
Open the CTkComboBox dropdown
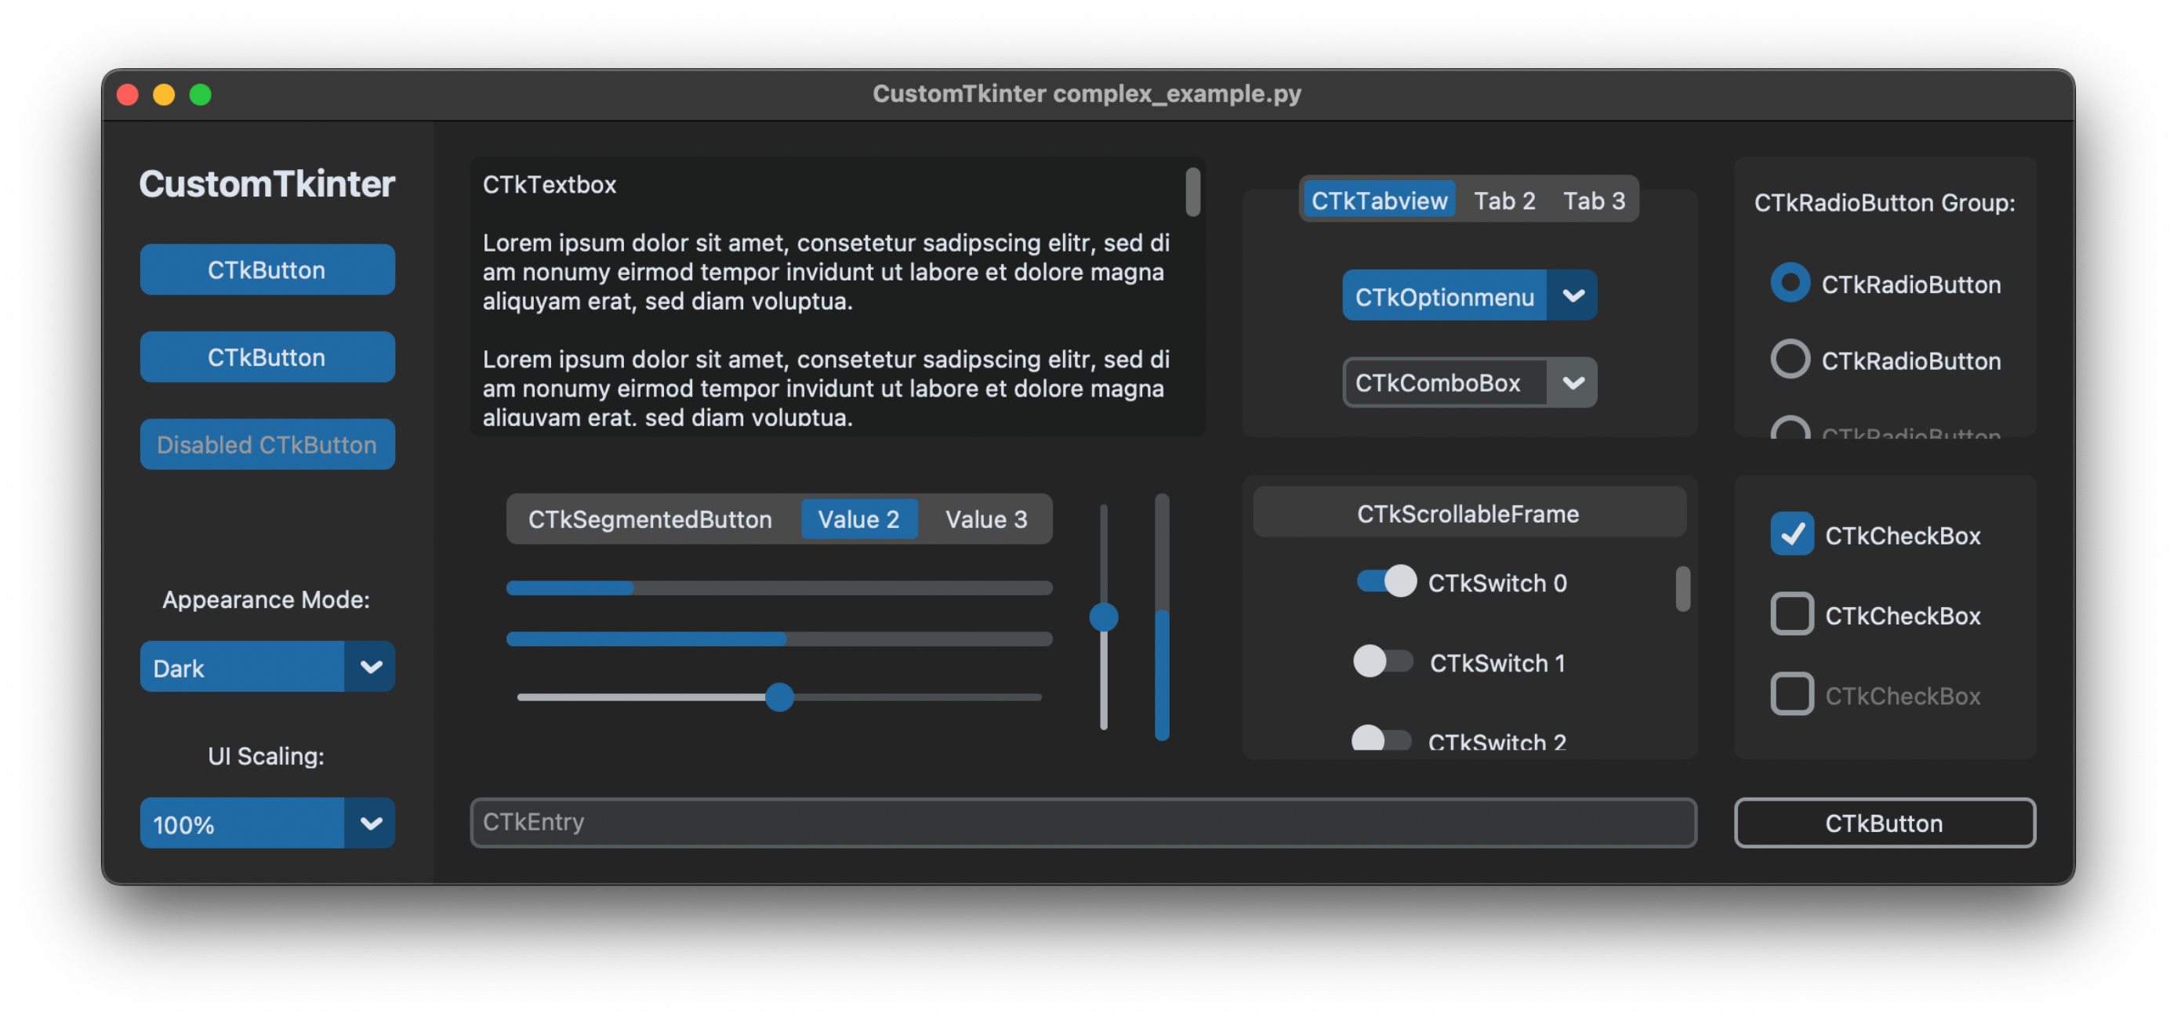coord(1573,382)
